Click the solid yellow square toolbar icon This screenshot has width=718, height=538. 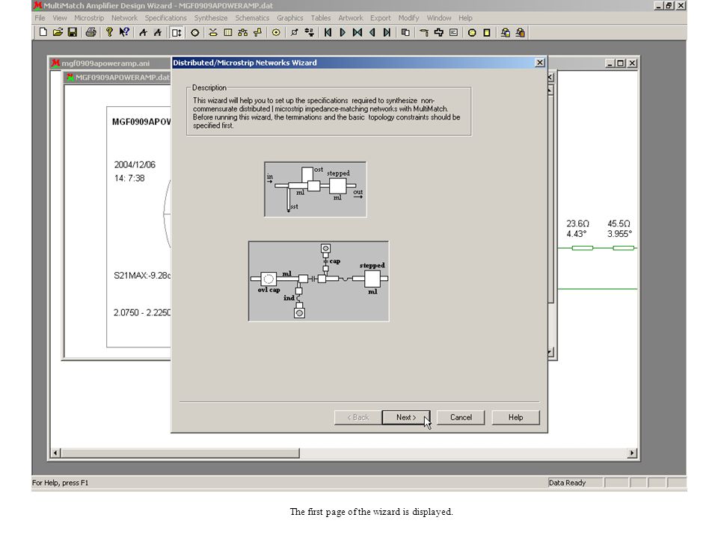(487, 32)
